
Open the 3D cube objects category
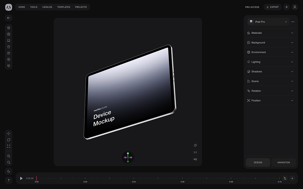point(8,28)
